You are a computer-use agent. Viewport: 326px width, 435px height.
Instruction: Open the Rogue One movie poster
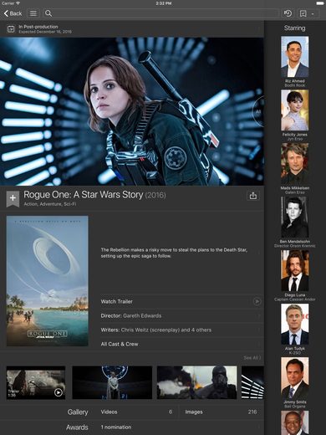tap(48, 281)
